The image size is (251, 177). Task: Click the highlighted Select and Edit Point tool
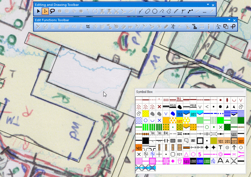coord(45,11)
